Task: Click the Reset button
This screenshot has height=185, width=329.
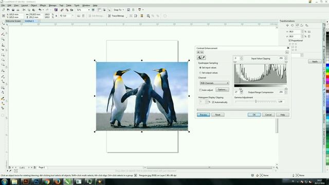Action: (218, 115)
